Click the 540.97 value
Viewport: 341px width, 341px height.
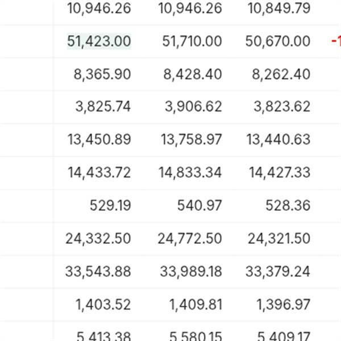coord(199,206)
